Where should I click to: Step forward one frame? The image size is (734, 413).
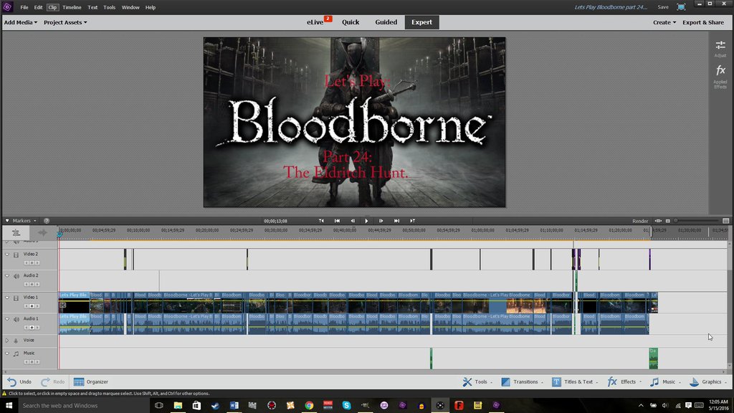(x=381, y=221)
